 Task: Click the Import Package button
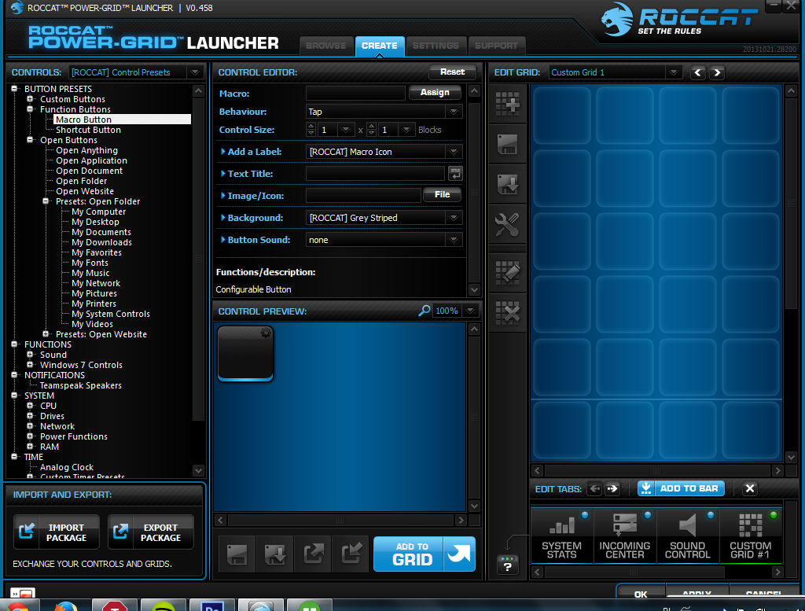pos(57,532)
